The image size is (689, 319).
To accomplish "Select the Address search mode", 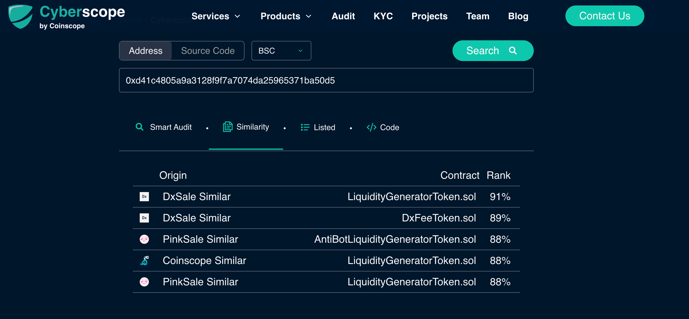I will [x=146, y=51].
